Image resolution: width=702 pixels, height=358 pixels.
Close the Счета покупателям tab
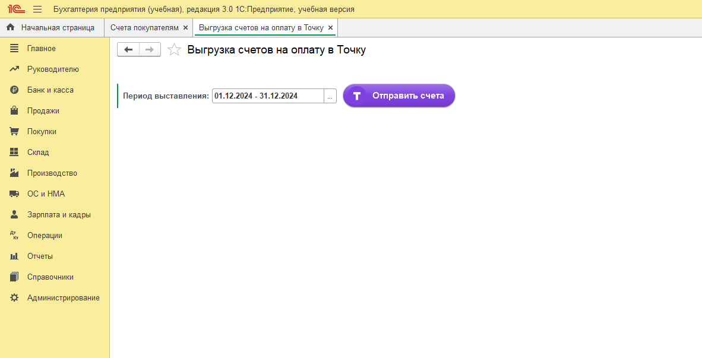[185, 27]
